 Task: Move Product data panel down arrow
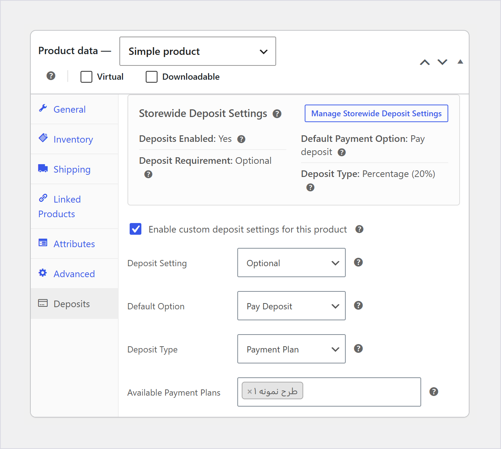[442, 62]
